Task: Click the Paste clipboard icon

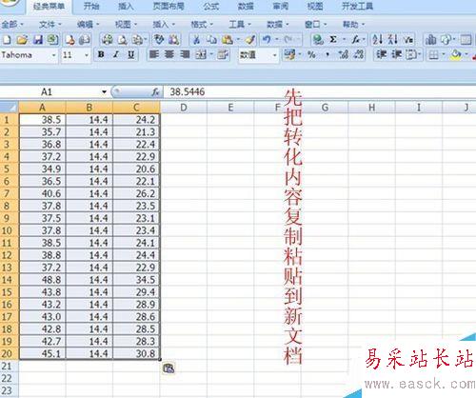Action: [x=227, y=40]
